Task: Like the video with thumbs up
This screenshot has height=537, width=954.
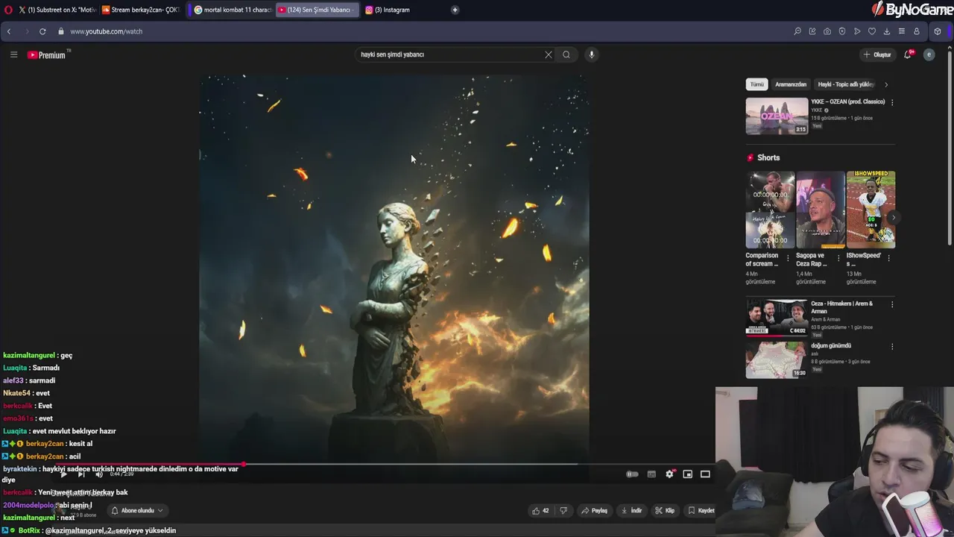Action: [x=540, y=511]
